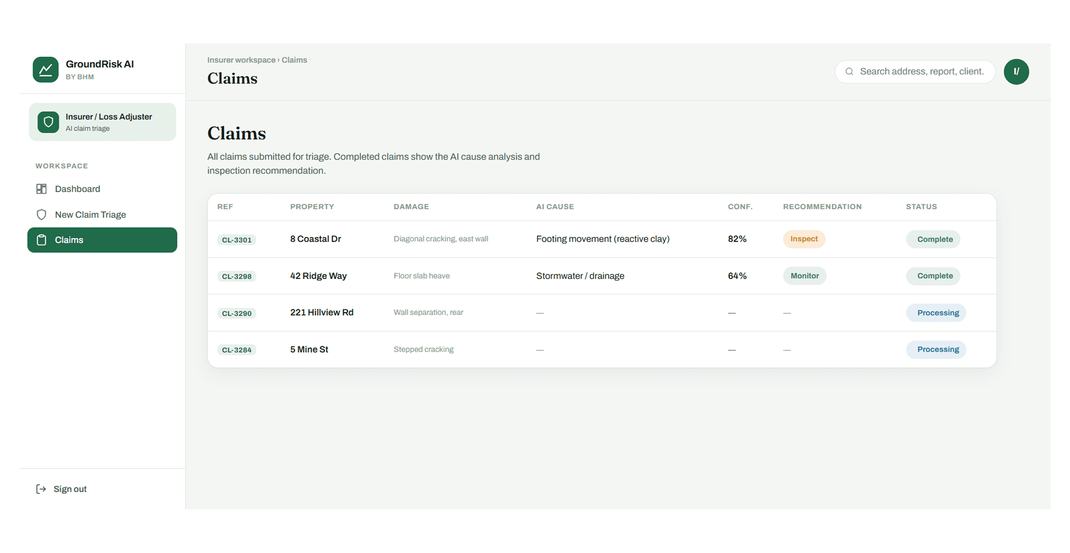The width and height of the screenshot is (1070, 553).
Task: Open claim reference CL-3284
Action: tap(237, 350)
